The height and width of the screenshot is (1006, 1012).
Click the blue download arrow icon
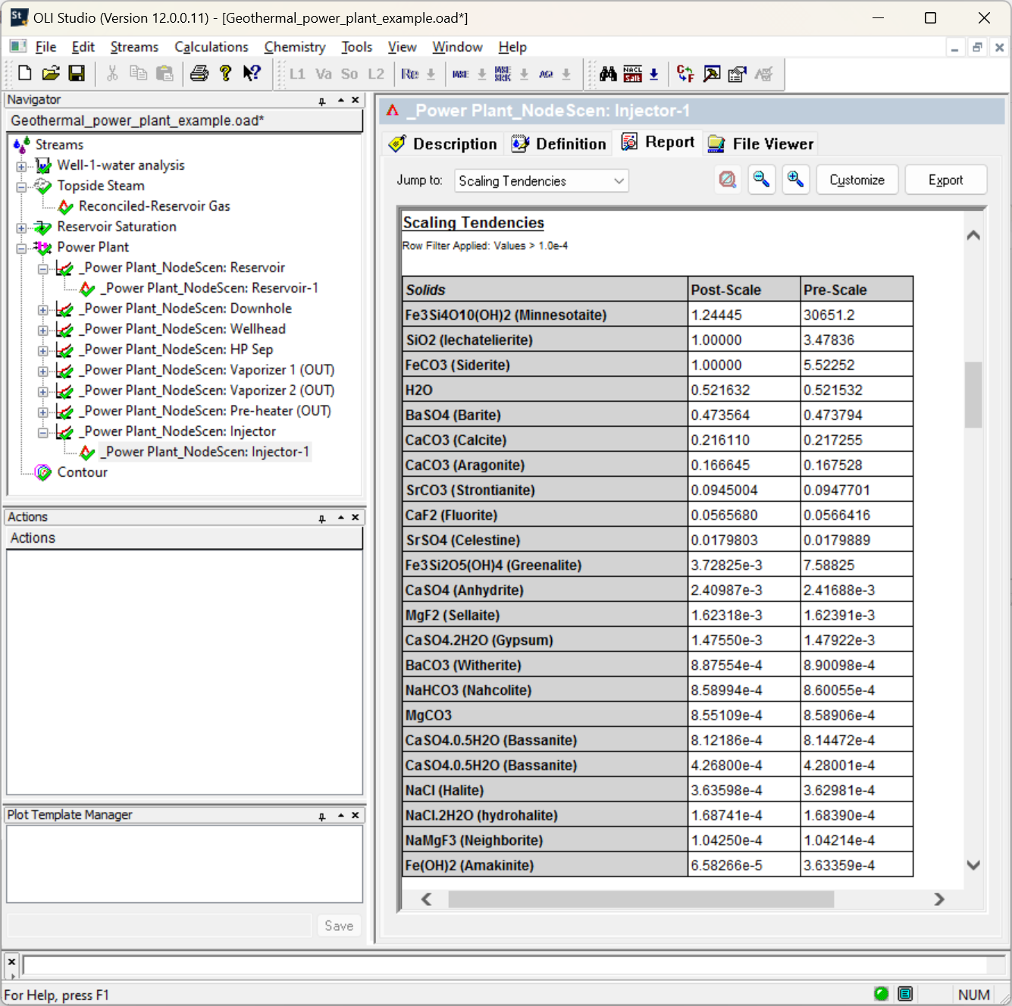653,74
